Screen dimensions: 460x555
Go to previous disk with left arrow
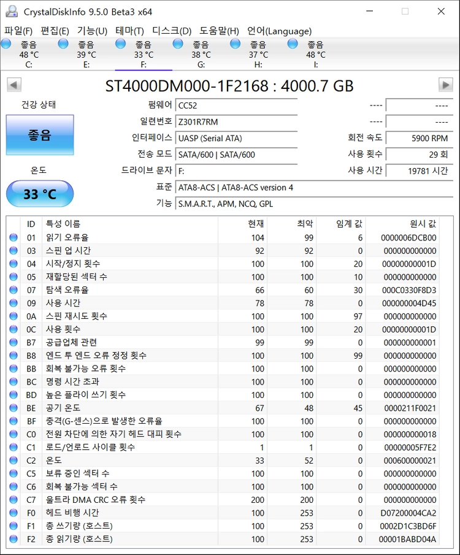tap(14, 85)
